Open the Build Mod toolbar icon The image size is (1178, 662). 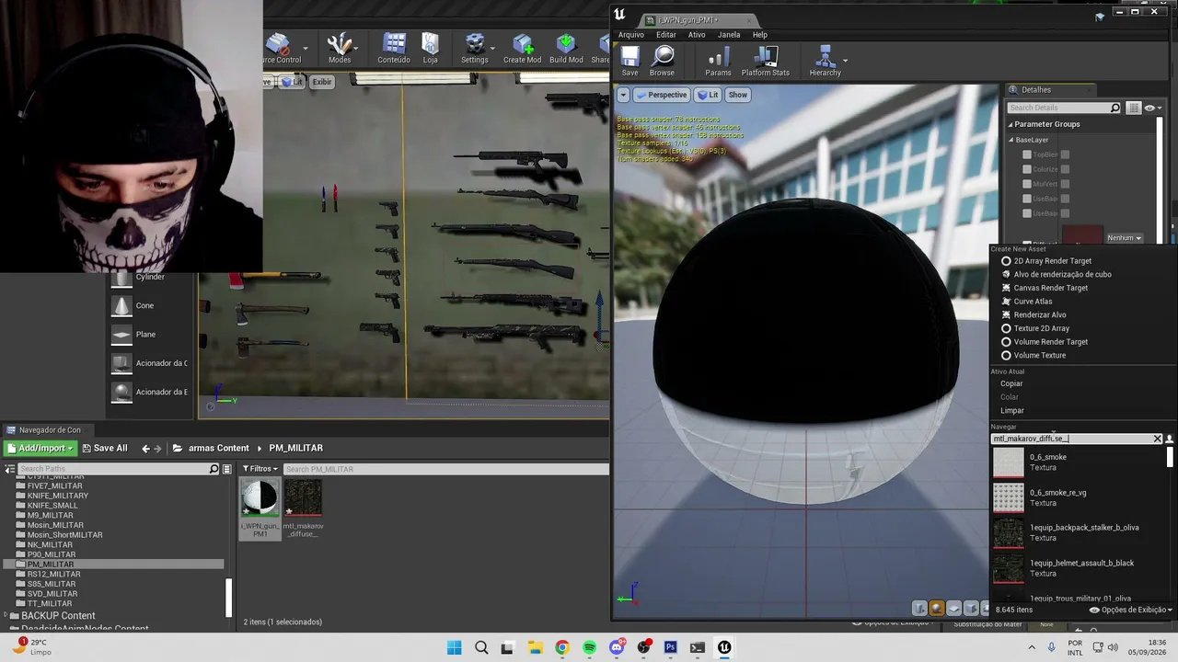[566, 49]
